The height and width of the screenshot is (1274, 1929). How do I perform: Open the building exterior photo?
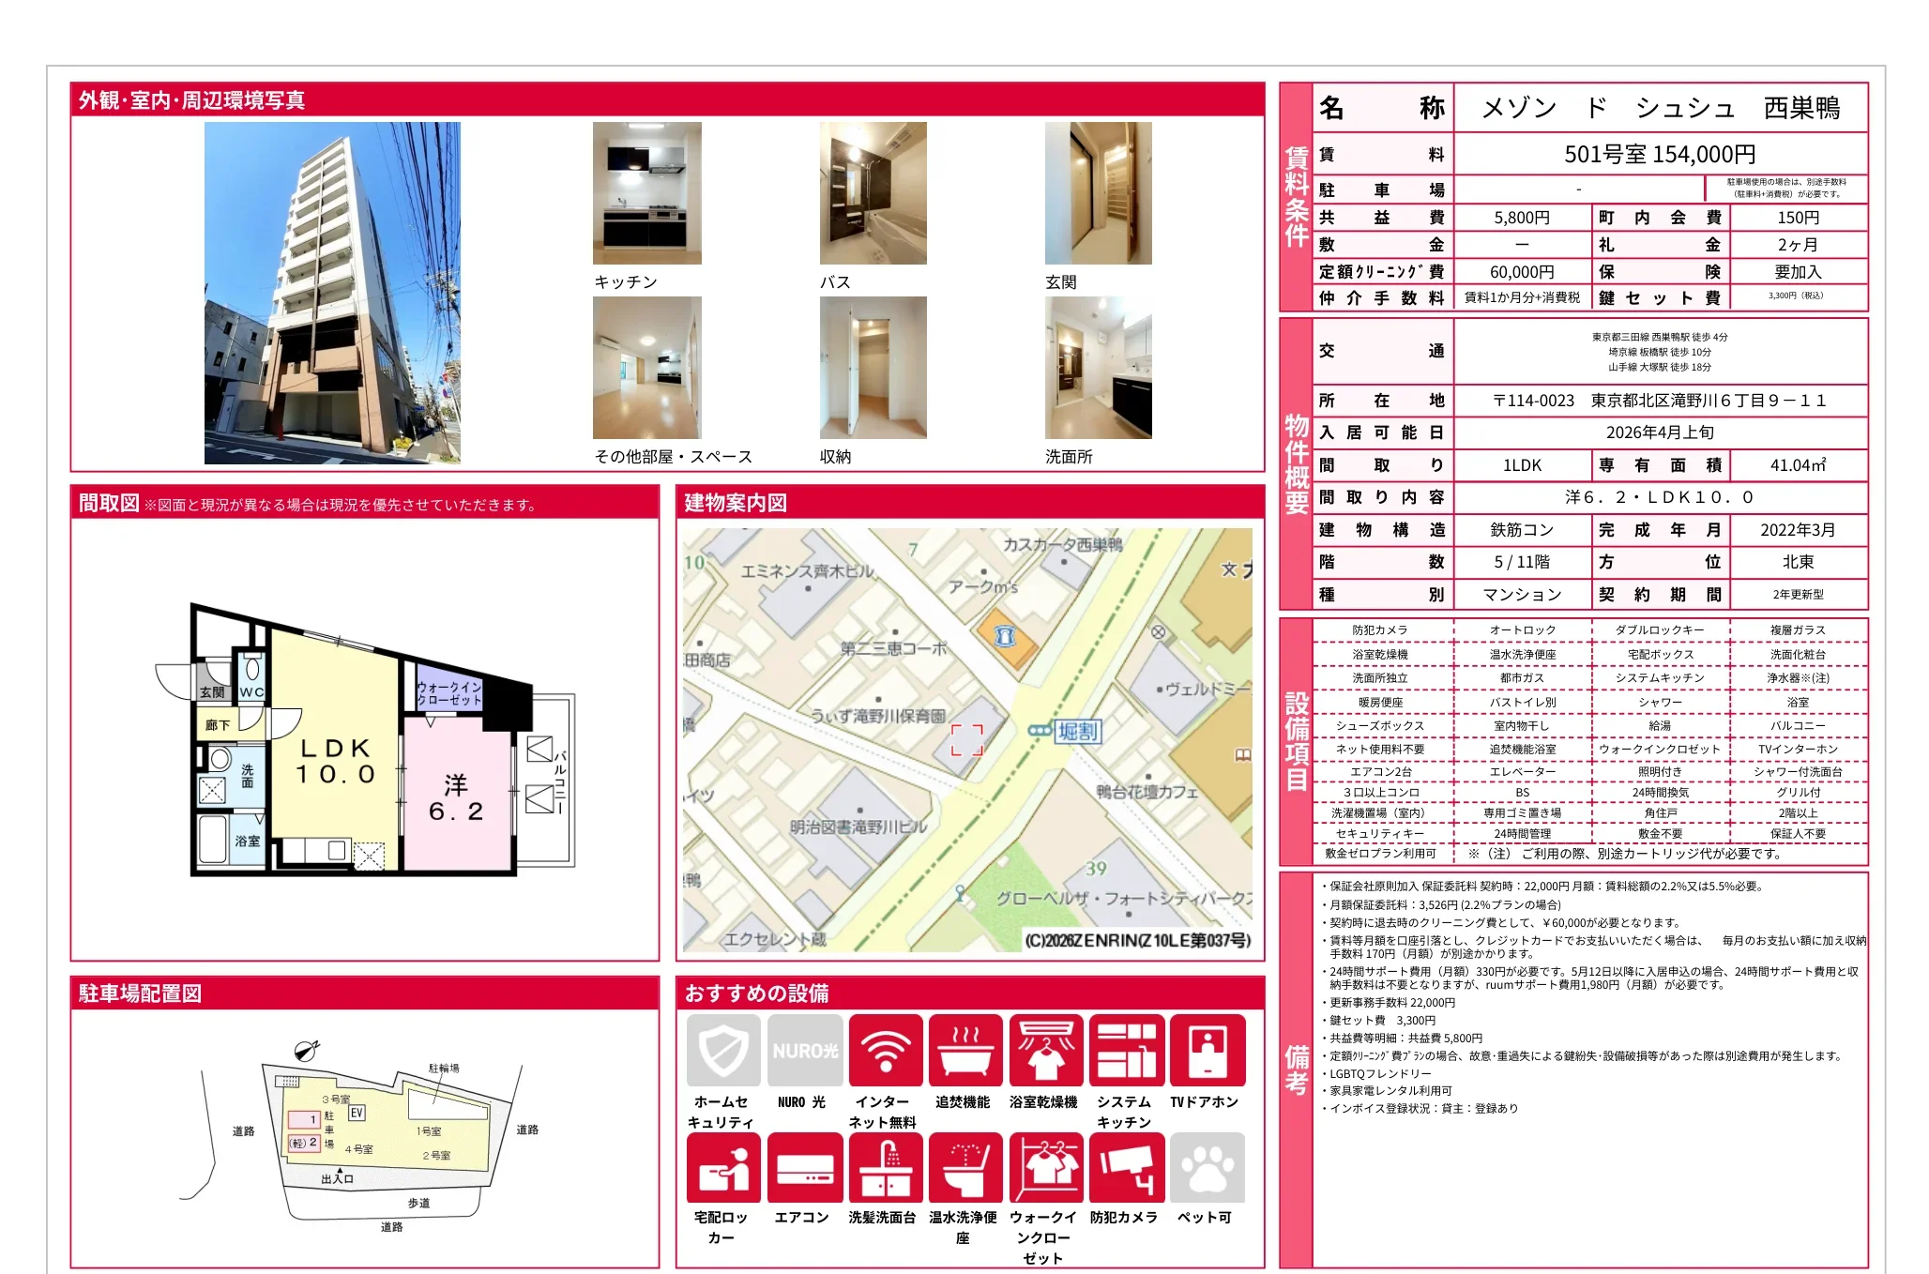(332, 293)
